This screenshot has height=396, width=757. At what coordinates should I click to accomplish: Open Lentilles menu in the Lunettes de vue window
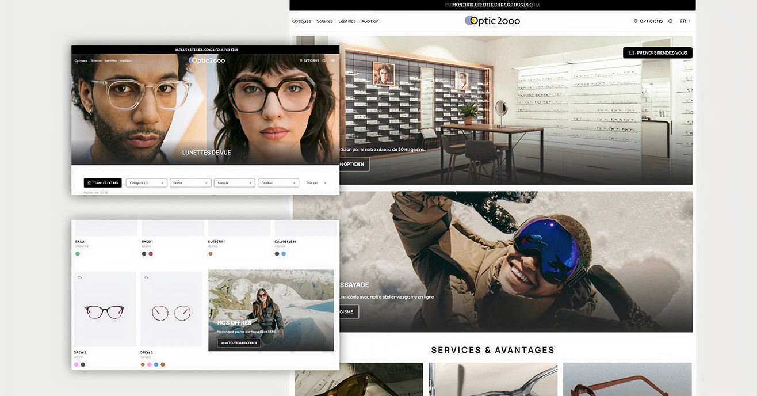pyautogui.click(x=111, y=60)
